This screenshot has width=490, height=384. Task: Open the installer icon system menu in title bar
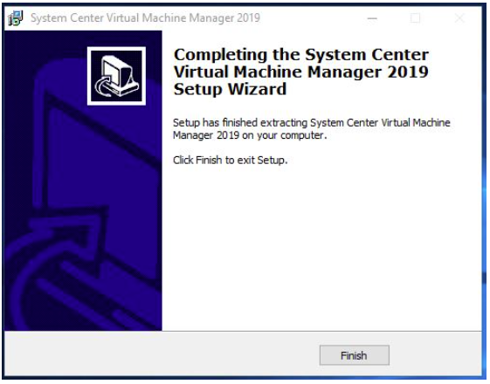16,17
